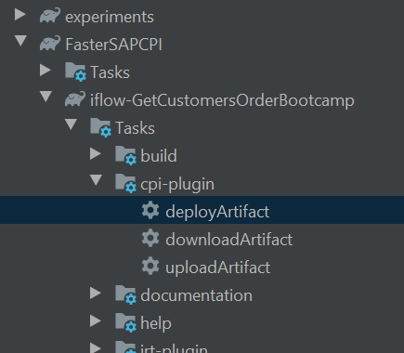Select Tasks label under FasterSAPCPI

(x=110, y=72)
